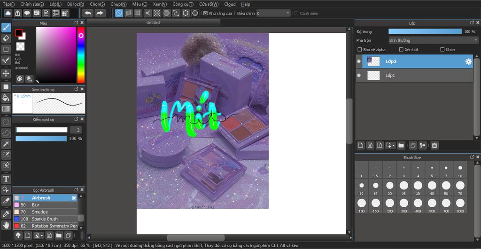The image size is (481, 249).
Task: Select the transparent color swatch
Action: point(20,46)
